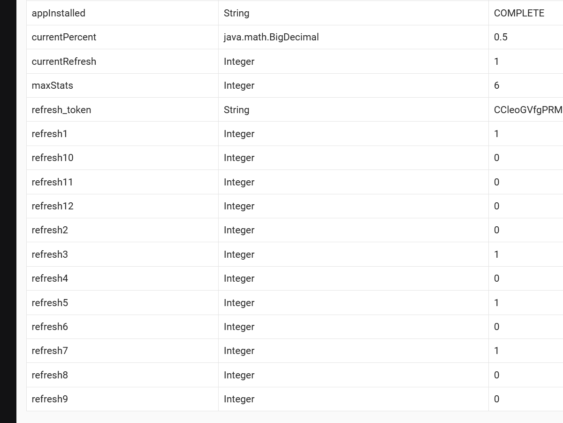The height and width of the screenshot is (423, 563).
Task: Click java.math.BigDecimal type cell
Action: (271, 37)
